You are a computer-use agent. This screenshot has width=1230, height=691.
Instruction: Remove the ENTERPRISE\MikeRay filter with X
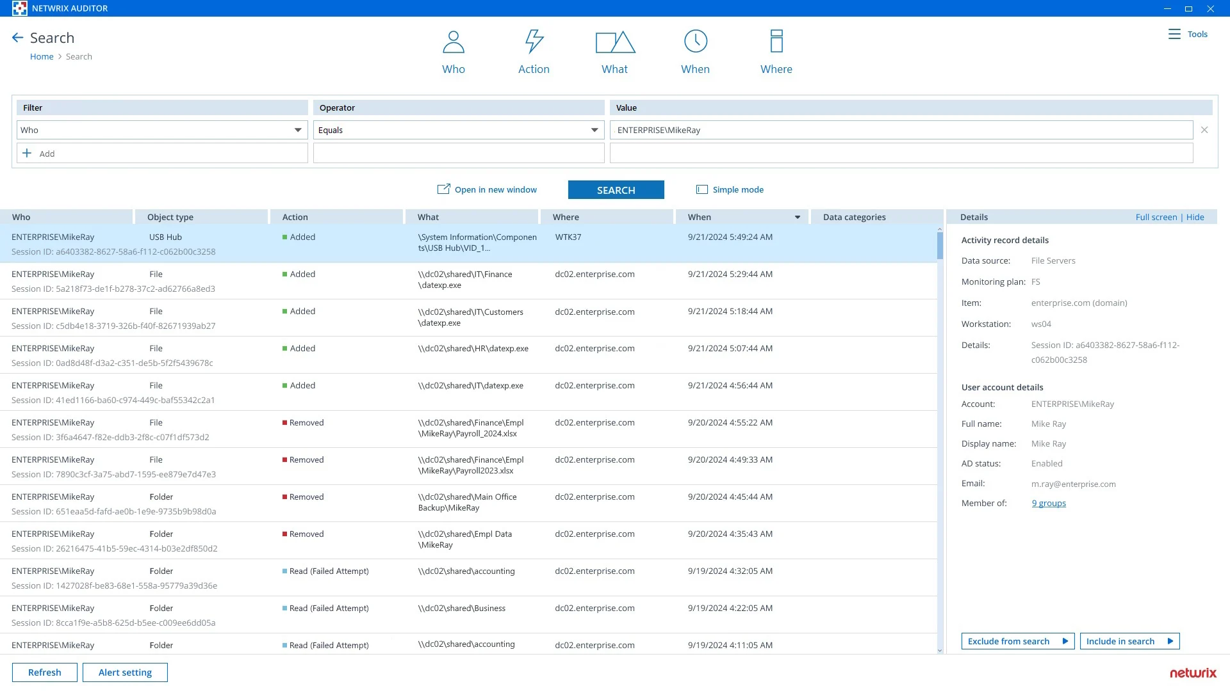coord(1204,130)
